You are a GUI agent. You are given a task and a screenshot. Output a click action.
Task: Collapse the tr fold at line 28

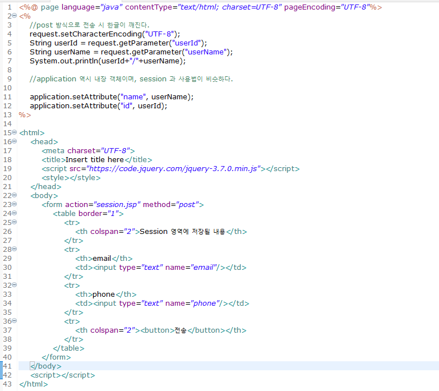(x=15, y=249)
